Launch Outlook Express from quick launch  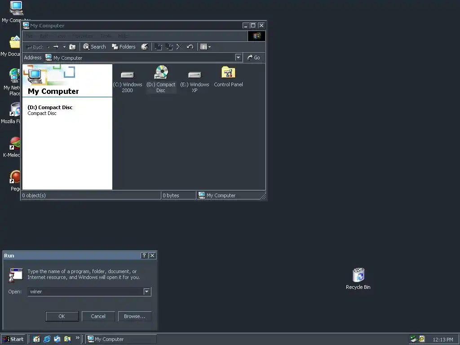coord(57,339)
